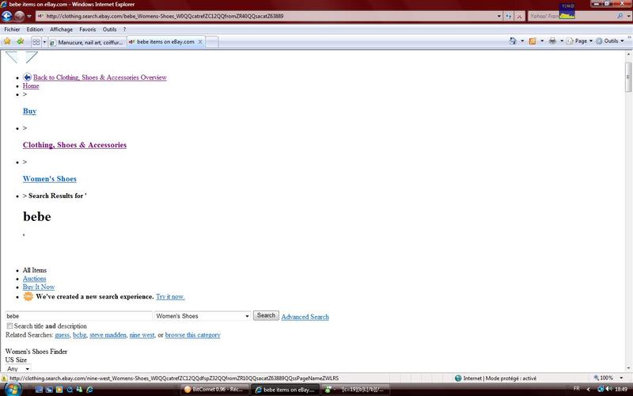
Task: Click the Search button
Action: pyautogui.click(x=266, y=315)
